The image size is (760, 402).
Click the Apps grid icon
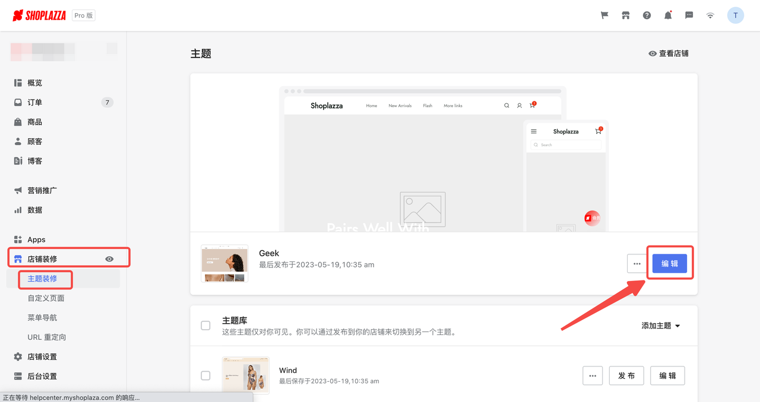(x=18, y=240)
